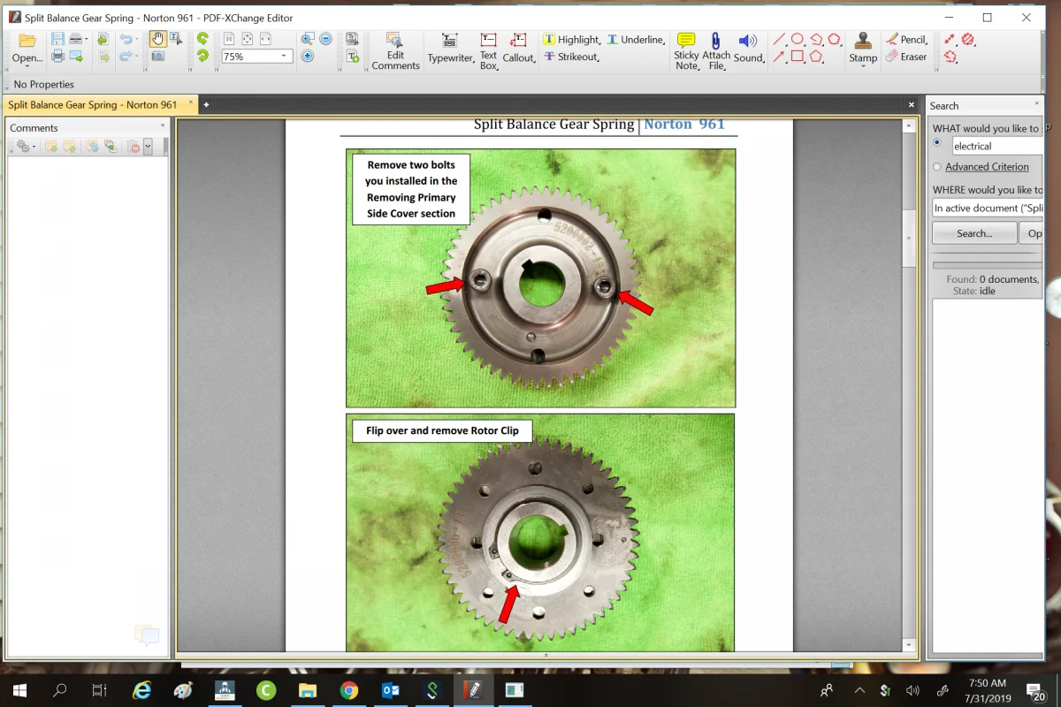Choose the Attach File paperclip tool
The width and height of the screenshot is (1061, 707).
716,49
